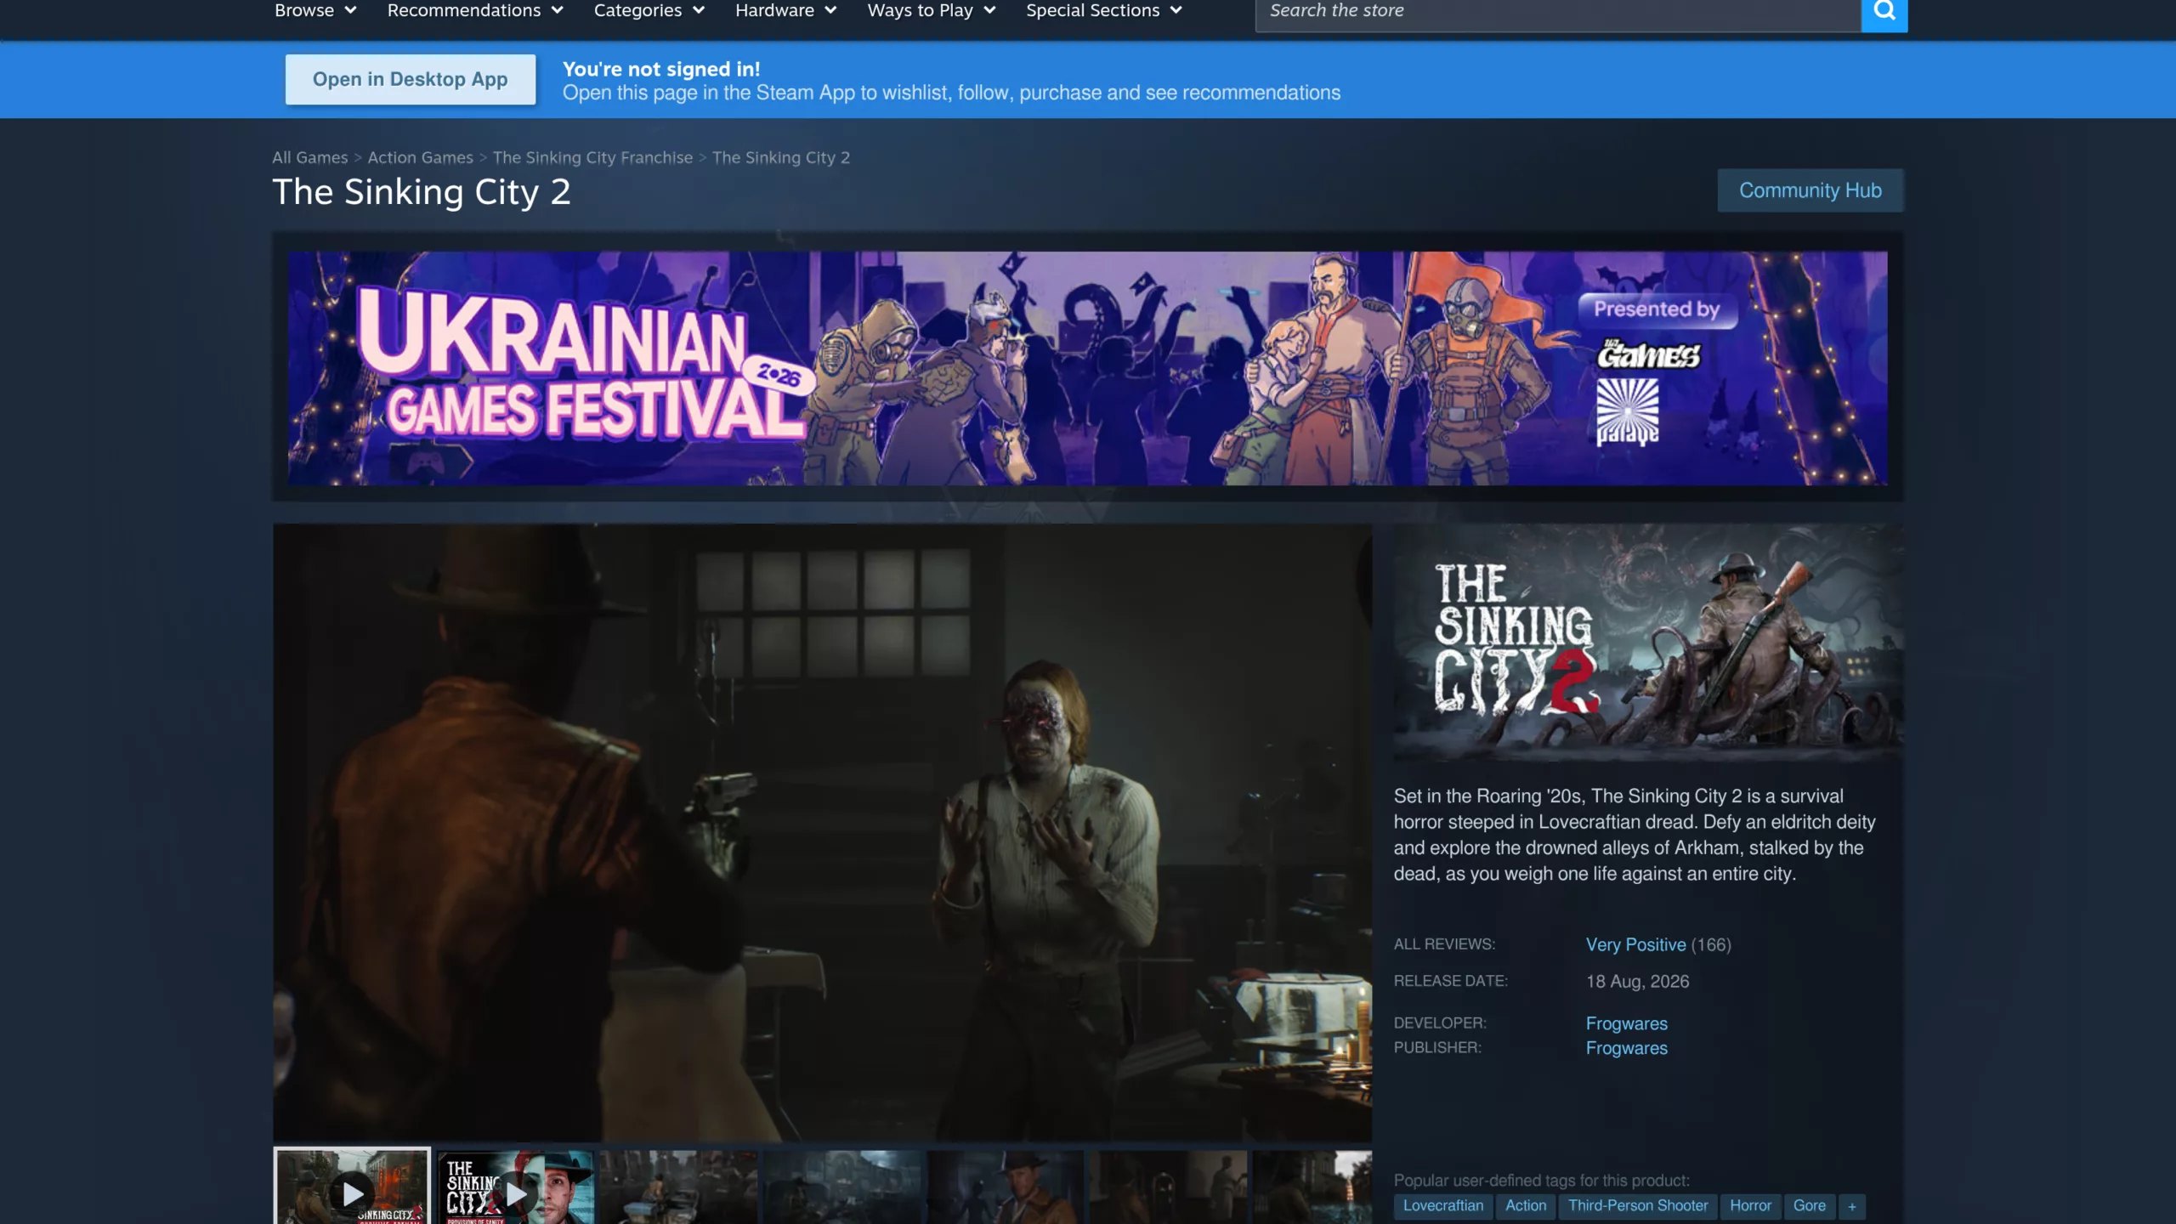Expand the Categories menu
The width and height of the screenshot is (2176, 1224).
(649, 11)
